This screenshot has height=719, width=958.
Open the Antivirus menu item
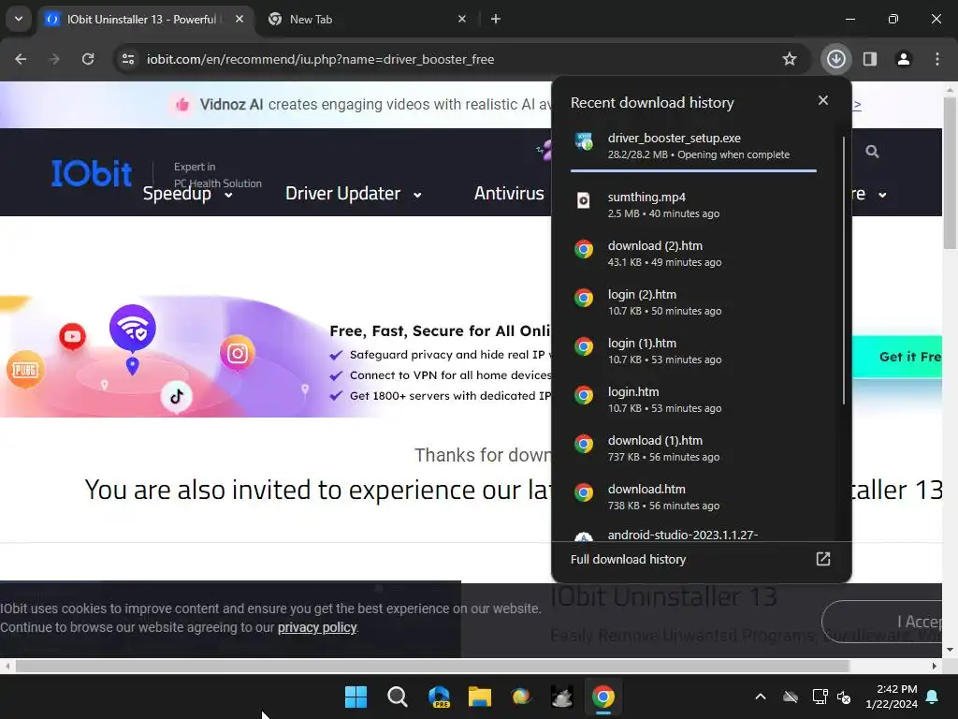508,194
